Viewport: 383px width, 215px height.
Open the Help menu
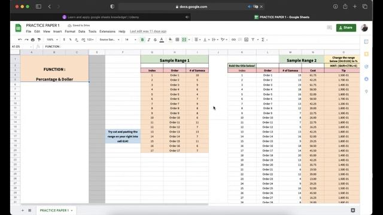tap(122, 32)
